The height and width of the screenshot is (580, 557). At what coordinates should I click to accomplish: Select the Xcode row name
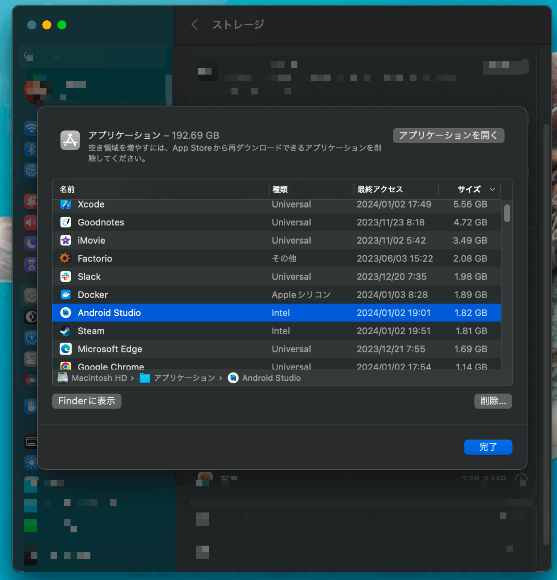coord(91,204)
